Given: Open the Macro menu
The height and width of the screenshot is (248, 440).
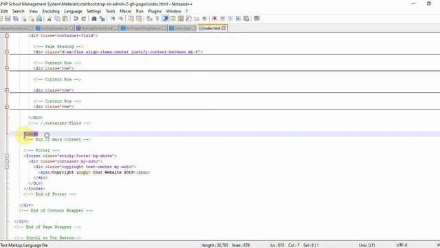Looking at the screenshot, I should click(125, 11).
